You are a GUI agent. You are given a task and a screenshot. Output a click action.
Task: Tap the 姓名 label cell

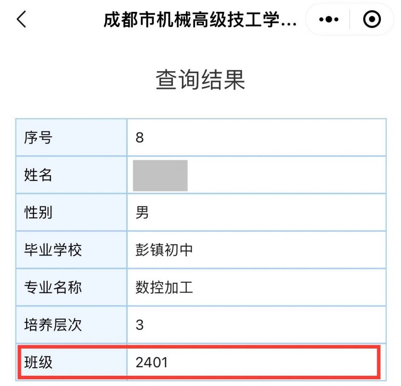pos(72,175)
